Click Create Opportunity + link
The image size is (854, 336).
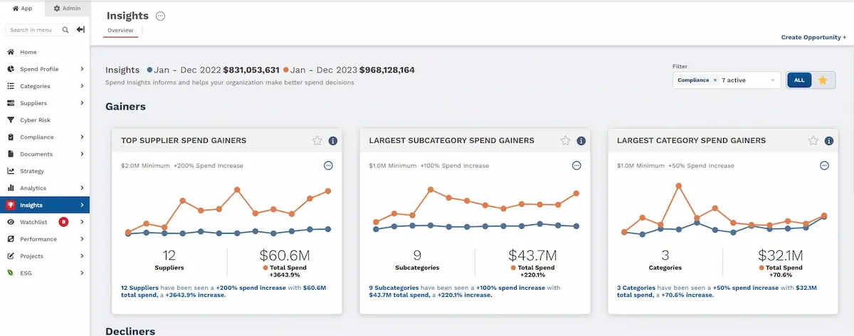click(x=813, y=37)
